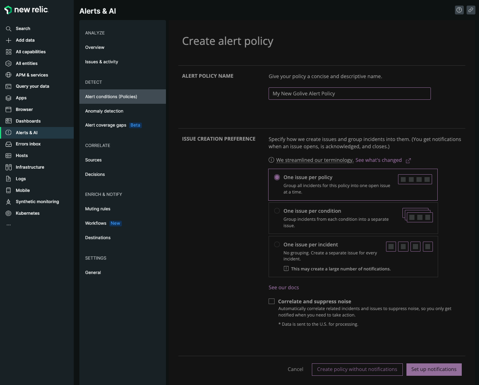The image size is (479, 385).
Task: Click the Synthetic monitoring icon
Action: tap(8, 202)
